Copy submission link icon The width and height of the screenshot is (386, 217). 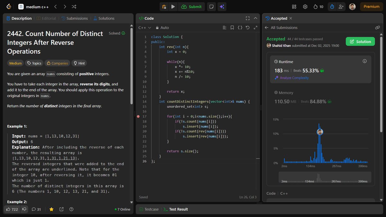pyautogui.click(x=378, y=28)
